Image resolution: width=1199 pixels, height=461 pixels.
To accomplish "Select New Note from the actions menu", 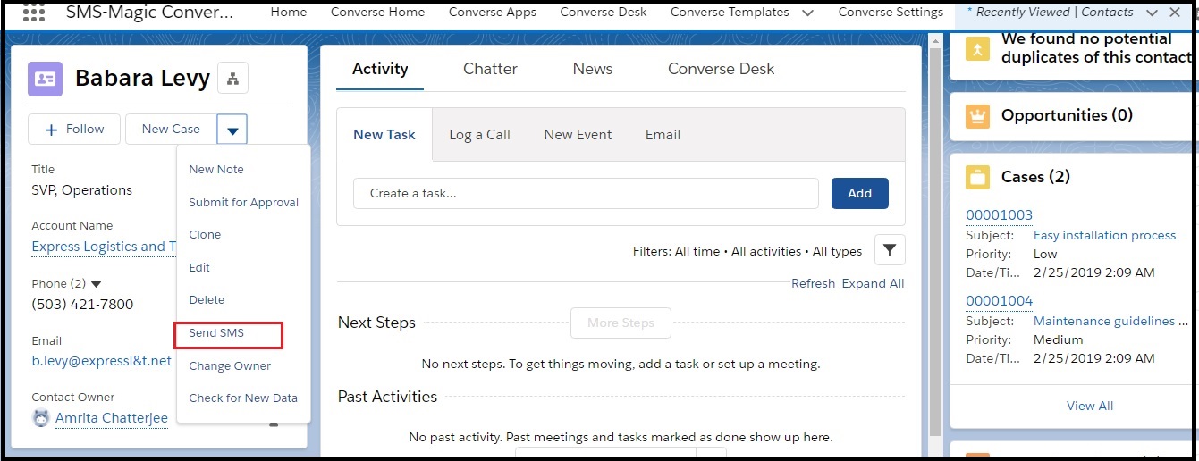I will [x=216, y=169].
